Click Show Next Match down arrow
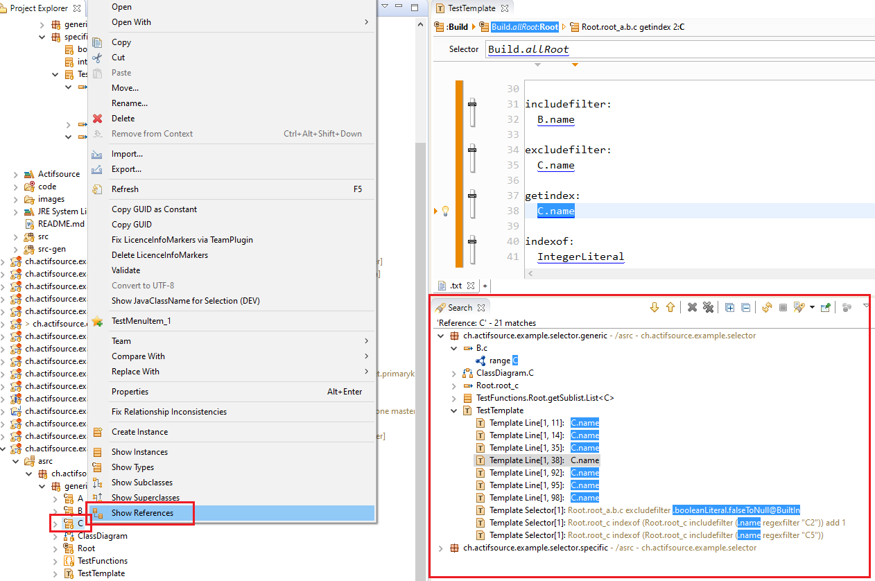The width and height of the screenshot is (875, 581). (654, 307)
